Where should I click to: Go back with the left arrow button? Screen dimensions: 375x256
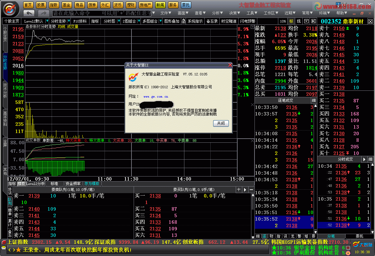coord(29,13)
